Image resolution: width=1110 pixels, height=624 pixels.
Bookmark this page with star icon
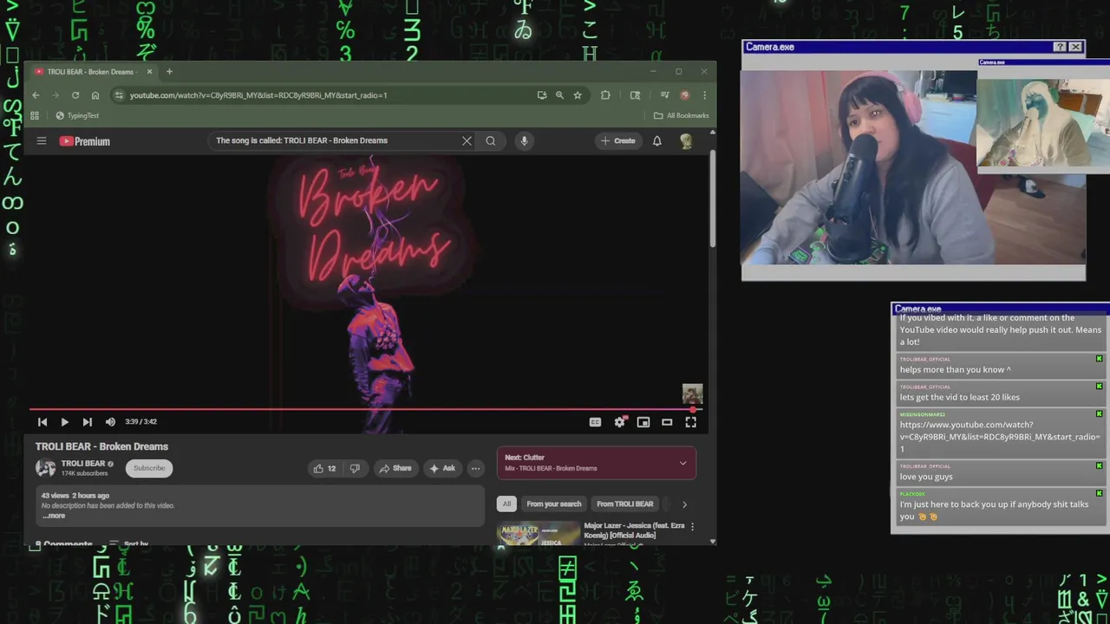tap(578, 95)
